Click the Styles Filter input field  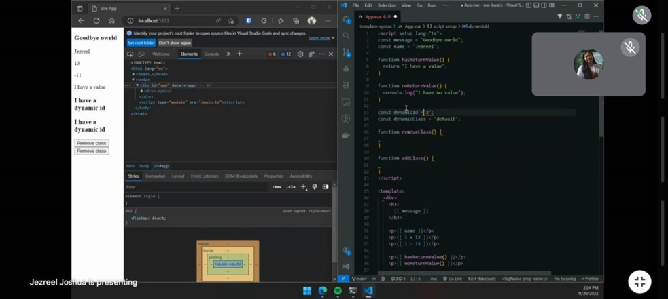pos(196,186)
